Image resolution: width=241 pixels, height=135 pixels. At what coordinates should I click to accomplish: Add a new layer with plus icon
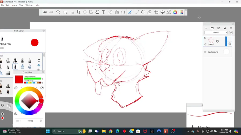(206, 28)
